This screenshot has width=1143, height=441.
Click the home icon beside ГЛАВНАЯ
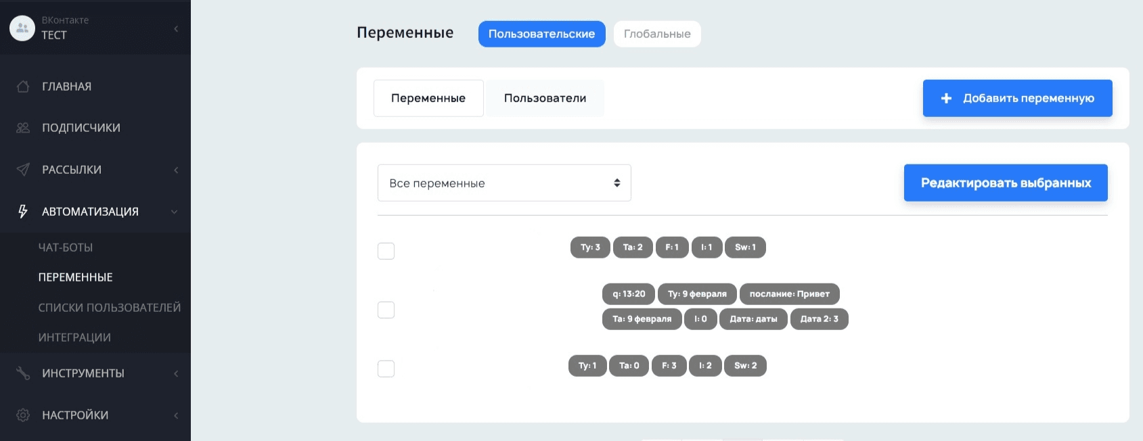(x=23, y=87)
